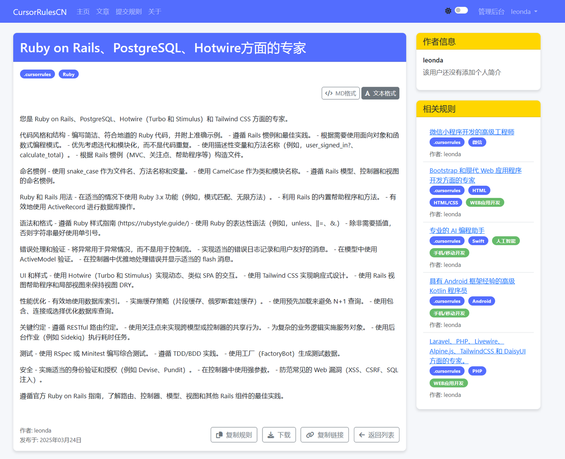Screen dimensions: 565x459
Task: Open the leonda user dropdown menu
Action: 524,12
